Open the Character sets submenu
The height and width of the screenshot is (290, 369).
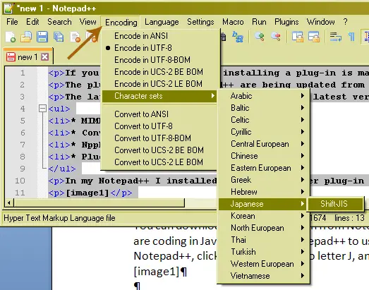coord(159,96)
